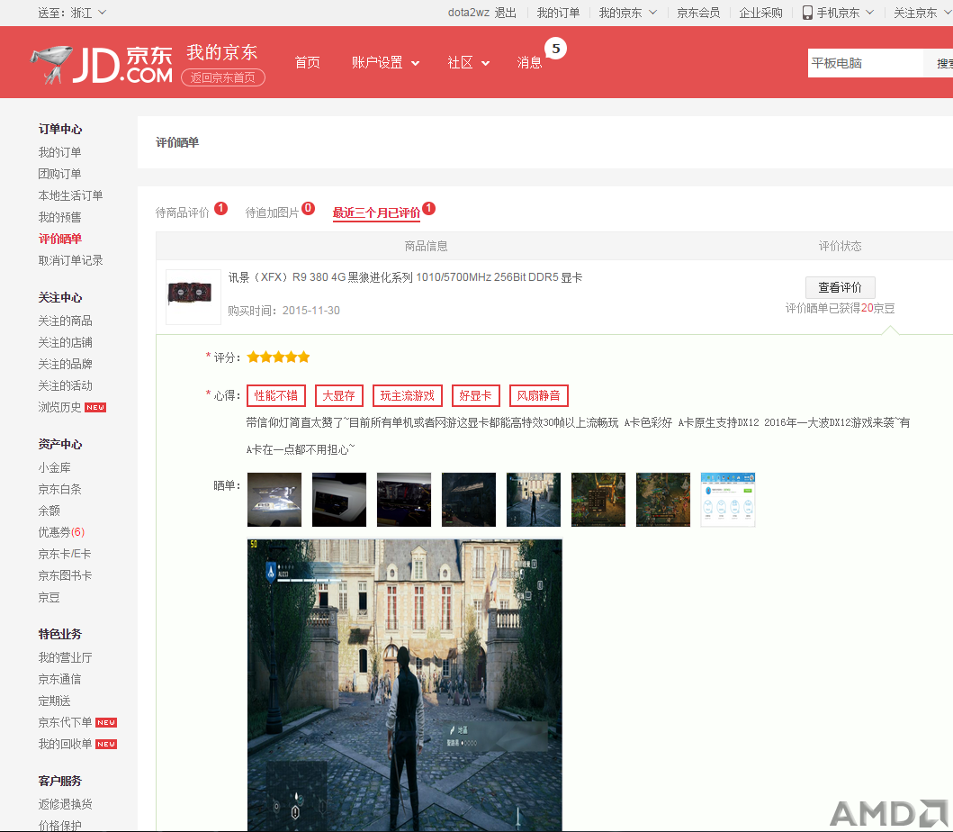953x832 pixels.
Task: Expand the 手机京东 dropdown
Action: pyautogui.click(x=838, y=13)
